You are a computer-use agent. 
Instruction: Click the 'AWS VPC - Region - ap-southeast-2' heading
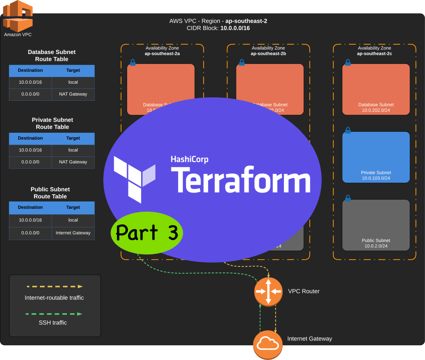point(218,21)
